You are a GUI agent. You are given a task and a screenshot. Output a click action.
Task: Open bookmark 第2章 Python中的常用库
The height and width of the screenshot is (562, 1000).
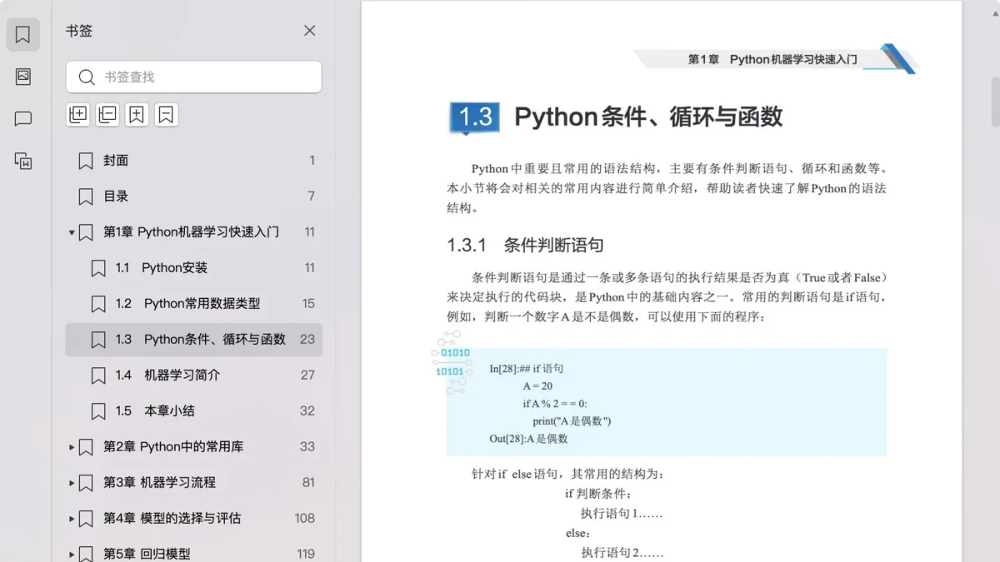193,447
